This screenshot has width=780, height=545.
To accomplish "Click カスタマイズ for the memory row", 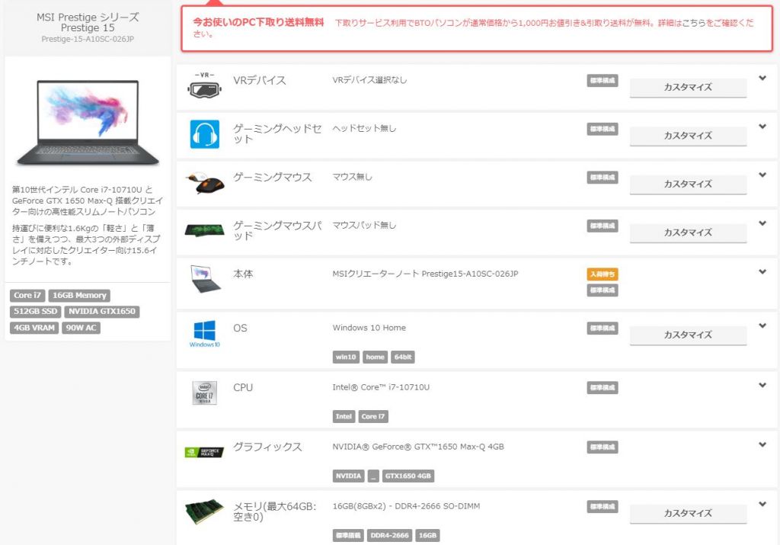I will point(688,513).
